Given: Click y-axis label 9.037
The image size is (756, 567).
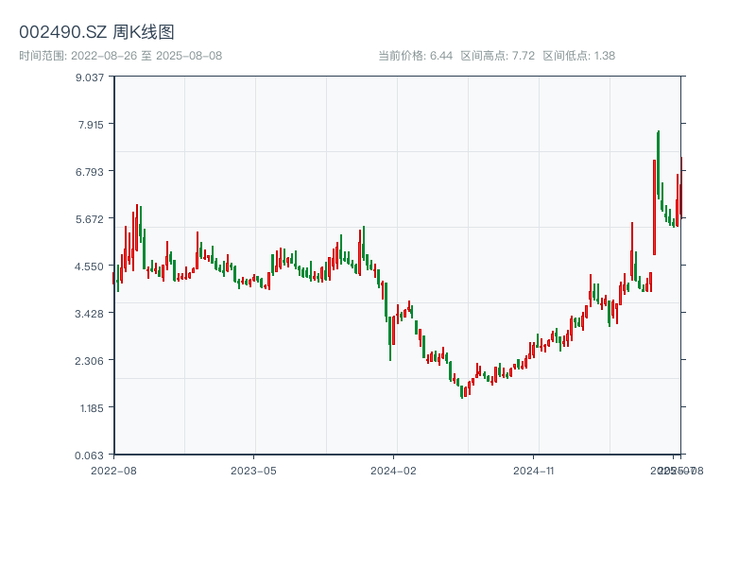Looking at the screenshot, I should pyautogui.click(x=90, y=77).
